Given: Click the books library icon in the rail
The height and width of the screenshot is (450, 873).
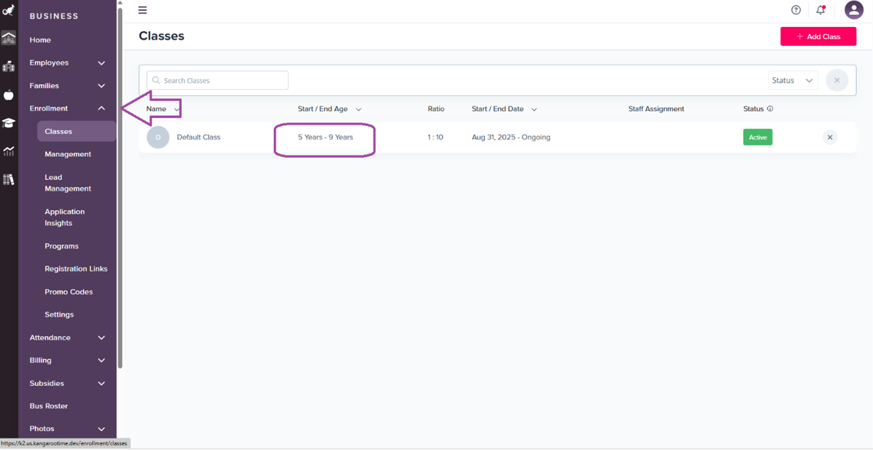Looking at the screenshot, I should click(9, 179).
